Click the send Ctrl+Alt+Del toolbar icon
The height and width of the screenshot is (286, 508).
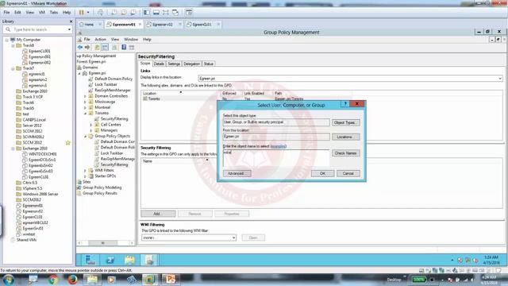(x=100, y=13)
